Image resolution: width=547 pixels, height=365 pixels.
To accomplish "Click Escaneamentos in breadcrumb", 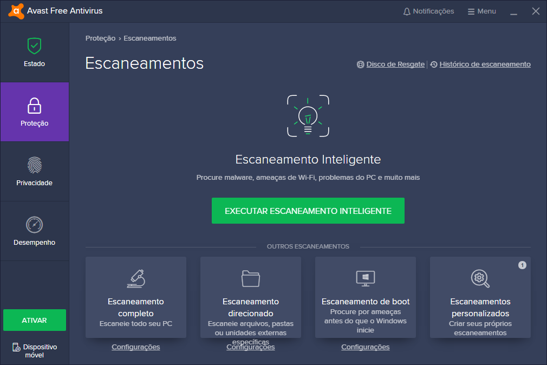I will click(x=149, y=38).
